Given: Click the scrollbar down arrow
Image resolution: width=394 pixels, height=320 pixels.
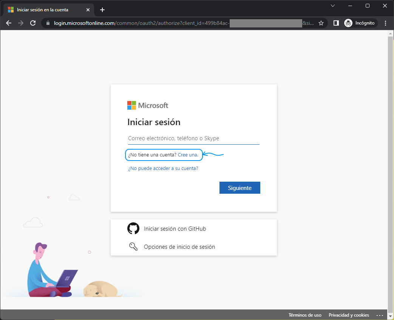Looking at the screenshot, I should (x=390, y=317).
